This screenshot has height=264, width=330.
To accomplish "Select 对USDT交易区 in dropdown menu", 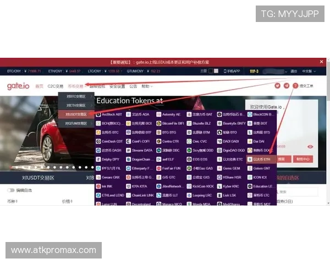I will pos(75,114).
